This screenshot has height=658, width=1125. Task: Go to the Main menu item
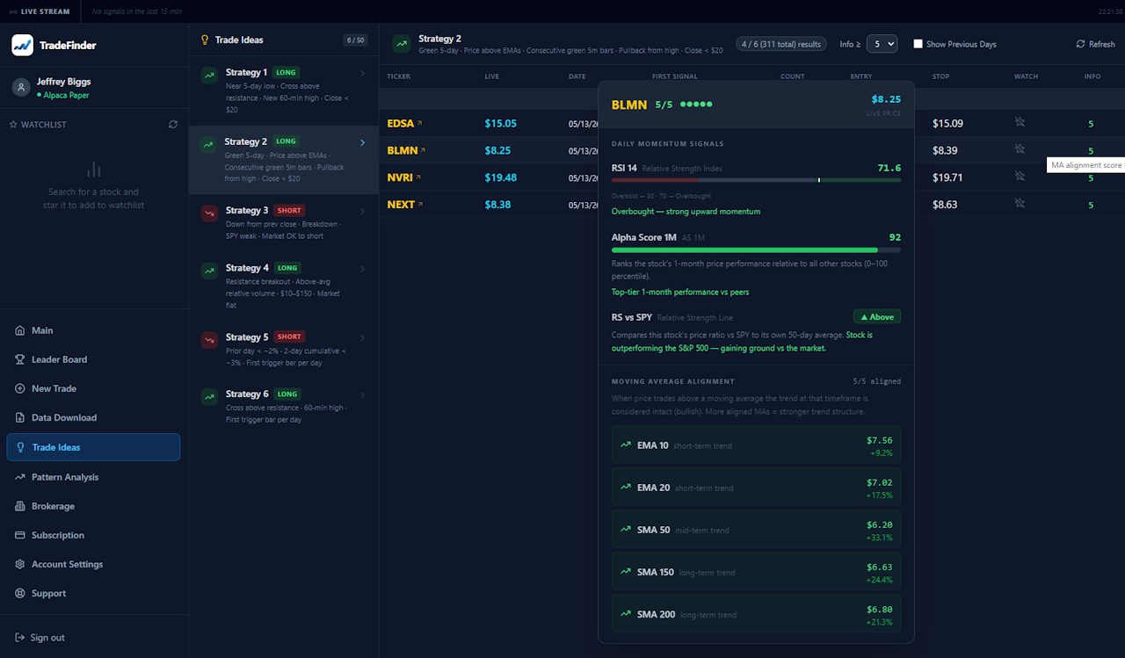(x=93, y=330)
